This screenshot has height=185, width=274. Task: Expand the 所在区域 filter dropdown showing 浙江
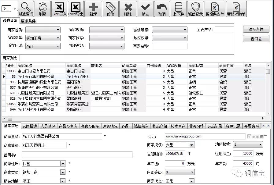(x=58, y=46)
